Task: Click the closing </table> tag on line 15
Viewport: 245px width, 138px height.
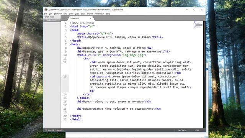Action: (83, 98)
